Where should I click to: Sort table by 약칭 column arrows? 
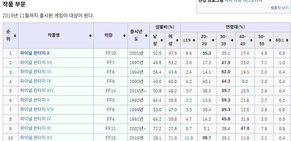[x=124, y=36]
